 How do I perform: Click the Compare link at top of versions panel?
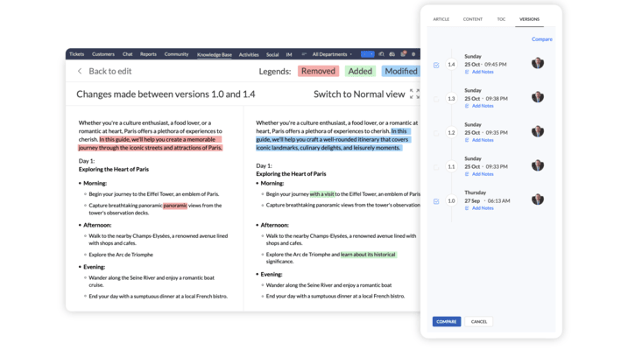542,39
